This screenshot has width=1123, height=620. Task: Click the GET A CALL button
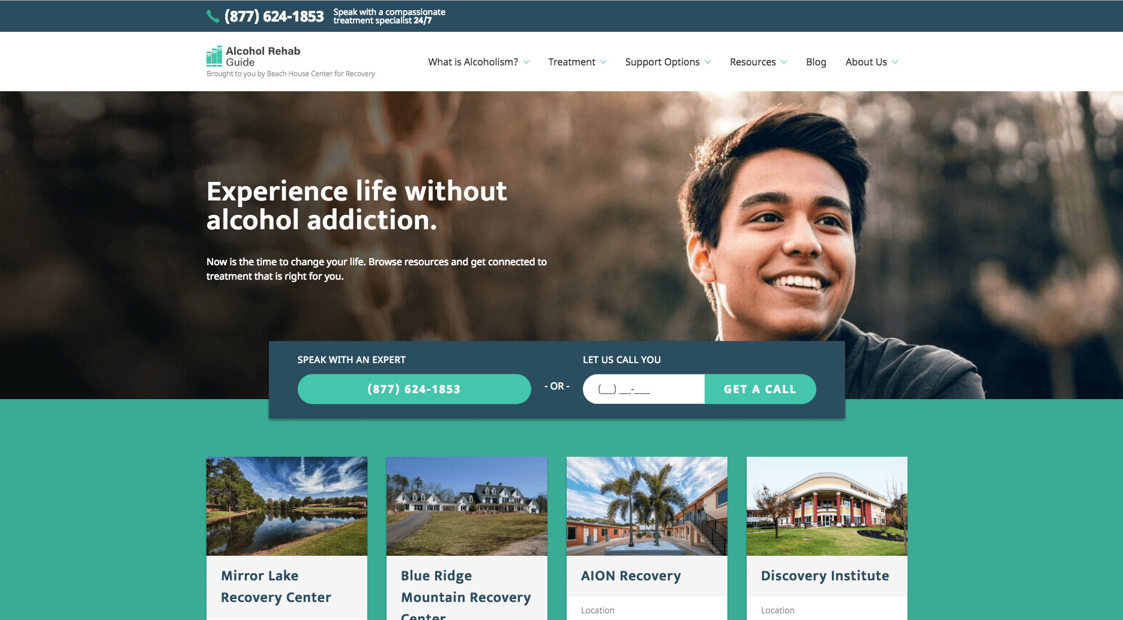coord(760,389)
